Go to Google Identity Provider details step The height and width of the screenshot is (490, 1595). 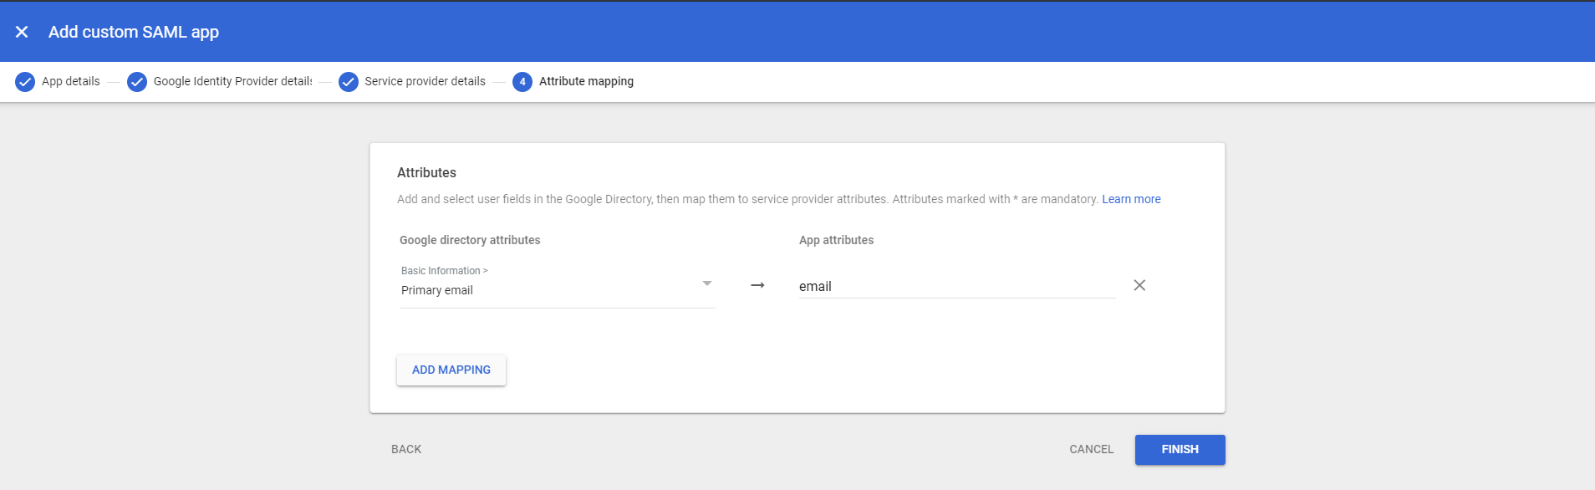click(x=232, y=81)
